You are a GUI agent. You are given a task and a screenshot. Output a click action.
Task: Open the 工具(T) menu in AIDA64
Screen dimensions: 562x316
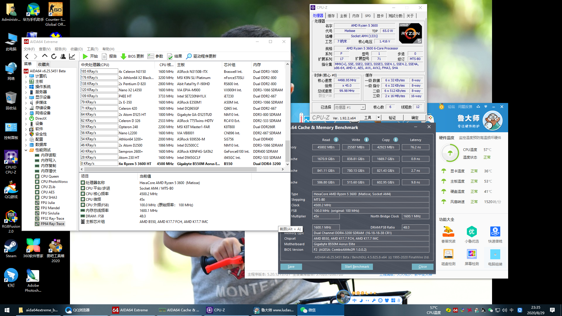tap(92, 49)
